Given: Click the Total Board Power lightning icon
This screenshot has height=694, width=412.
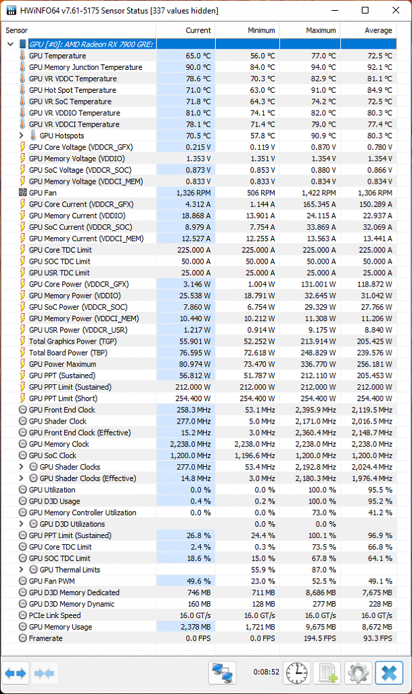Looking at the screenshot, I should (22, 352).
